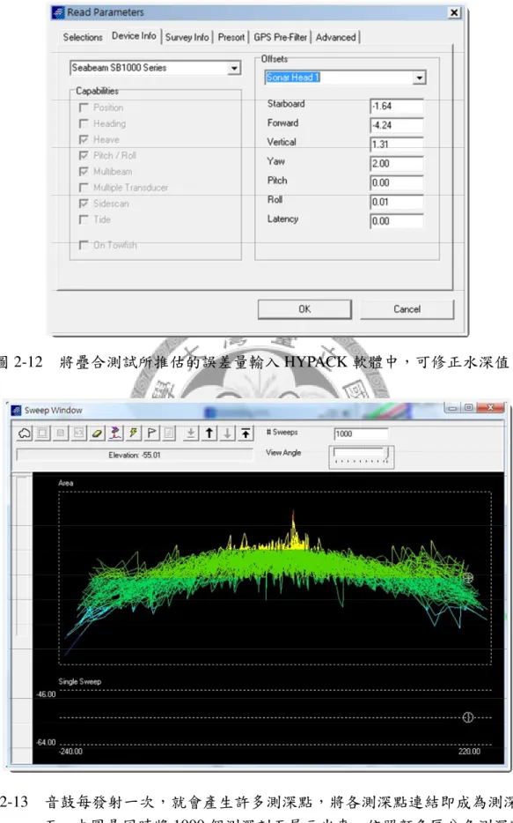
Task: Toggle the Pitch / Roll checkbox
Action: [x=84, y=155]
